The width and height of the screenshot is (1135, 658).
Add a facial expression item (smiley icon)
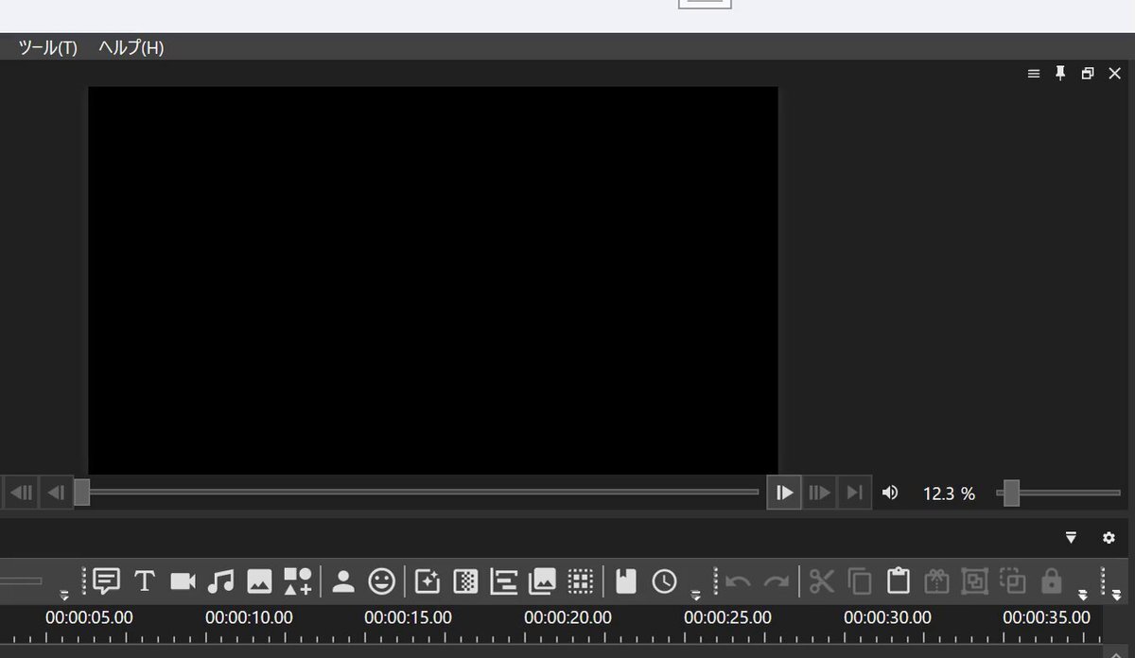pos(381,580)
